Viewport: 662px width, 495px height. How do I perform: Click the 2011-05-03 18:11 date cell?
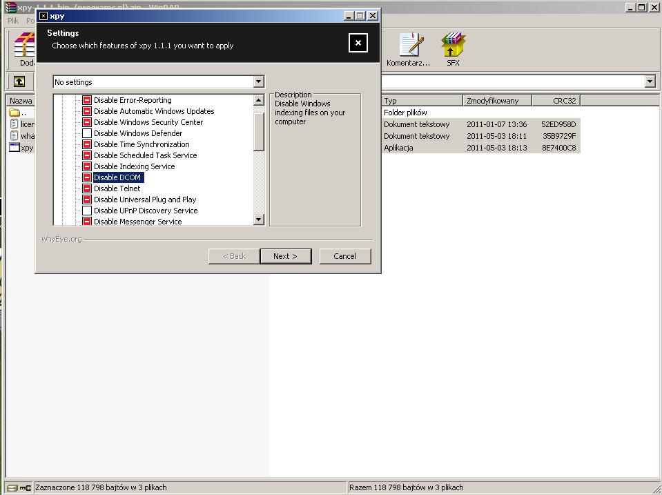tap(496, 136)
